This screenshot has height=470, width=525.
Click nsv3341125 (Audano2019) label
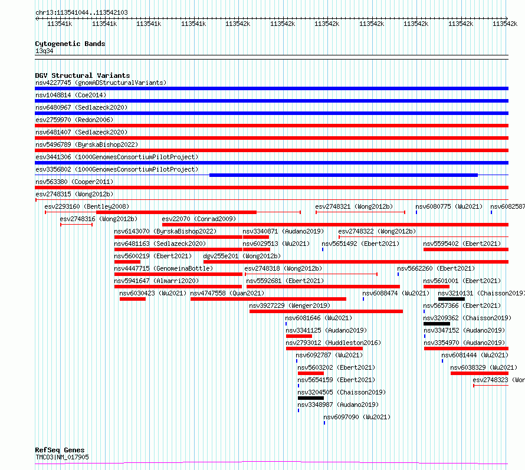tap(326, 330)
